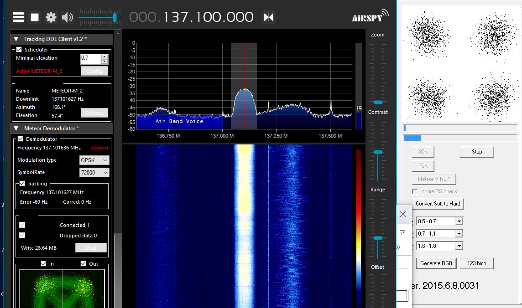Click Stop button in decoder window

[x=477, y=152]
